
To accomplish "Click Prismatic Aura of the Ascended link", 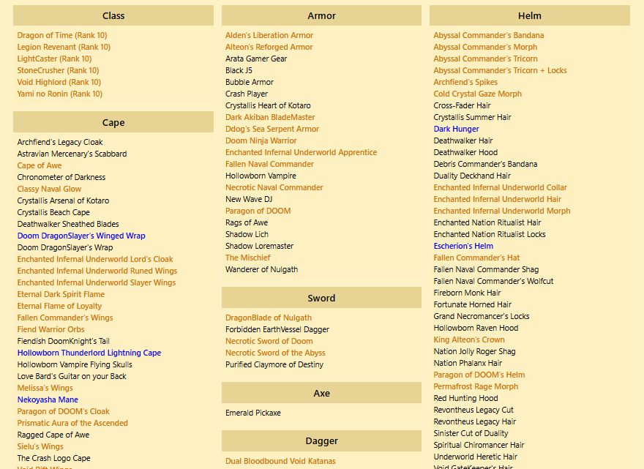I will click(x=72, y=423).
